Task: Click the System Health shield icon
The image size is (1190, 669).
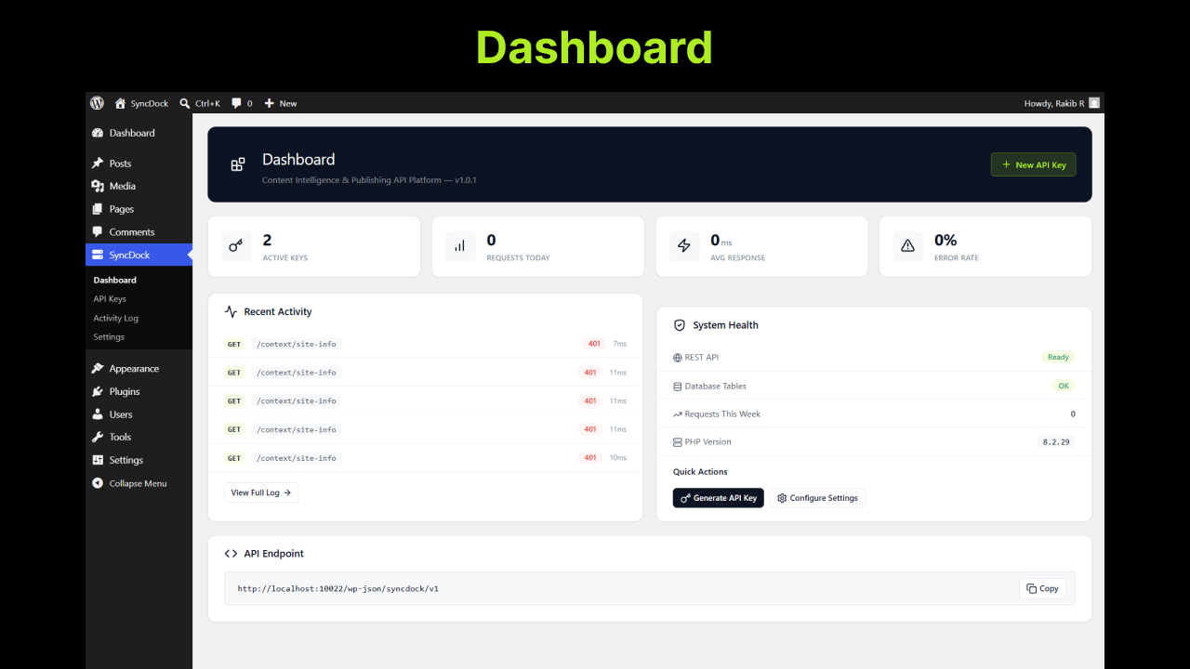Action: click(680, 325)
